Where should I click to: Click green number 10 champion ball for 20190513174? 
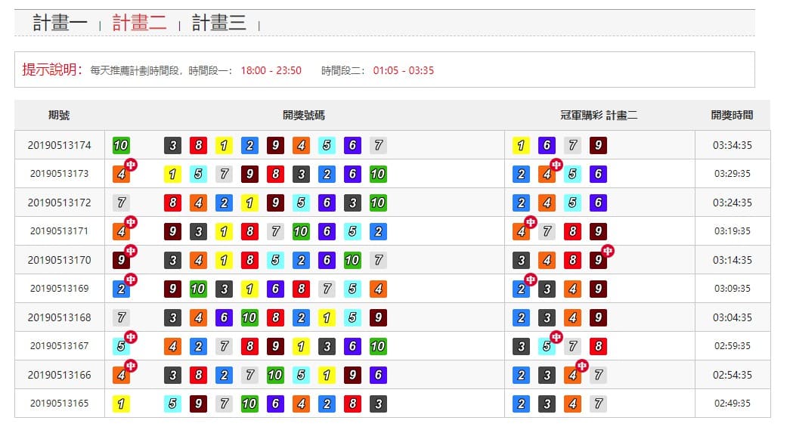[x=121, y=146]
